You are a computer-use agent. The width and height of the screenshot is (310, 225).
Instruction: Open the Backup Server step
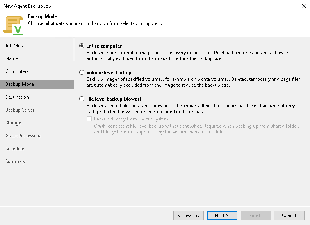point(20,110)
